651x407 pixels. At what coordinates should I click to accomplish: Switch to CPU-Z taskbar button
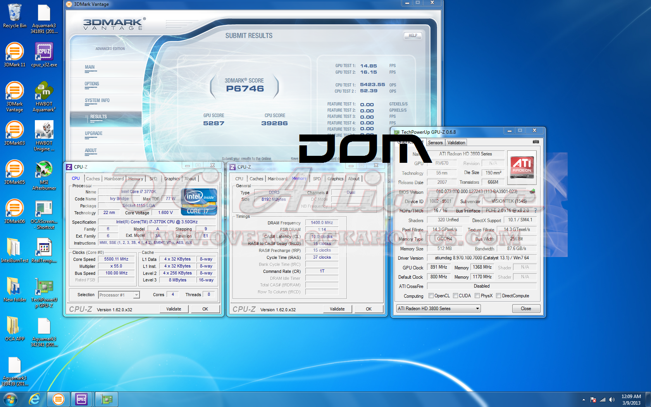[x=81, y=399]
